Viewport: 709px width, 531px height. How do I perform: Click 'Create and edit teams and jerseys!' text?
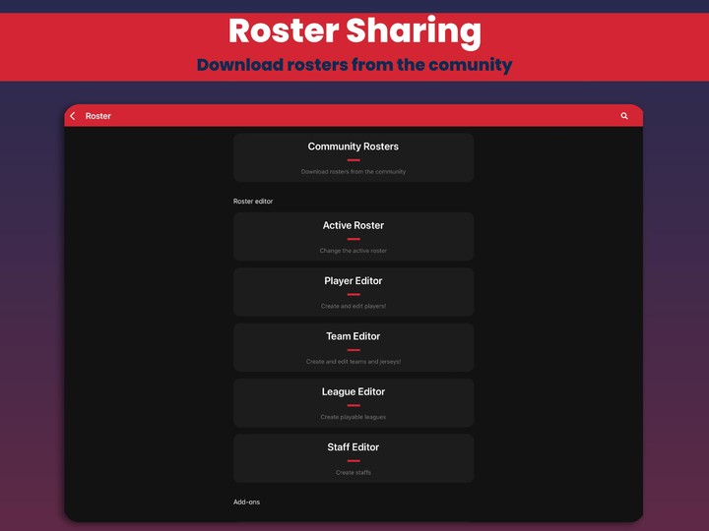354,362
